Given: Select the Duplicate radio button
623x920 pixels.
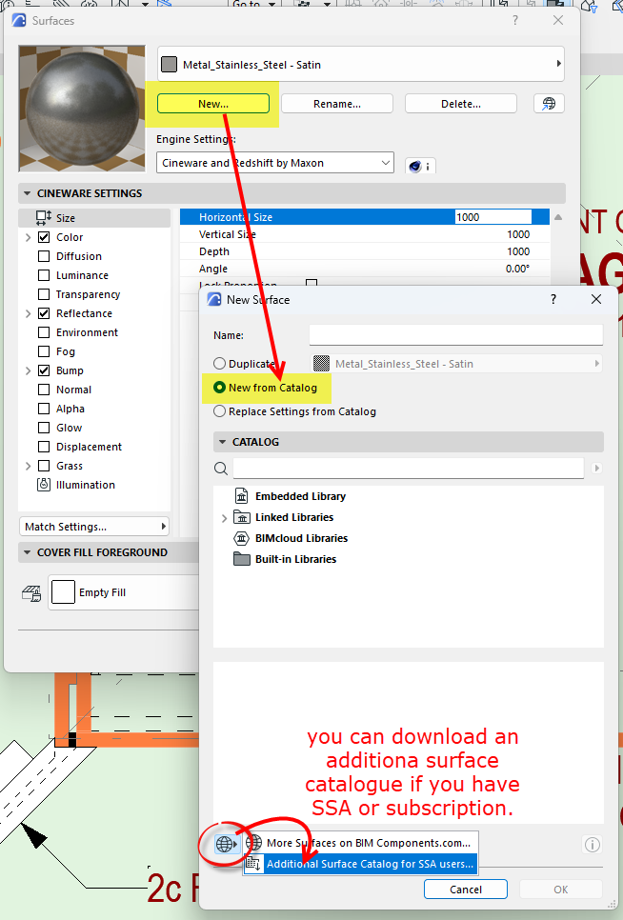Looking at the screenshot, I should (x=219, y=364).
